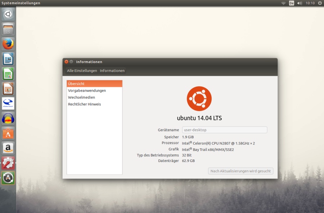The image size is (324, 213).
Task: Click the ubuntu 14.04 LTS heading
Action: [199, 118]
